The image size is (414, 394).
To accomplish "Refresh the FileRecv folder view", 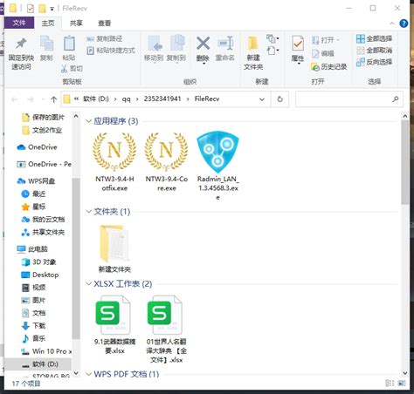I will pyautogui.click(x=279, y=99).
